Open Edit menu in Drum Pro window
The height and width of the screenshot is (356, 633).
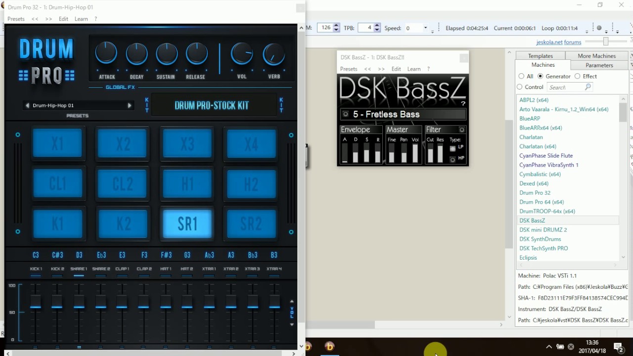tap(63, 19)
